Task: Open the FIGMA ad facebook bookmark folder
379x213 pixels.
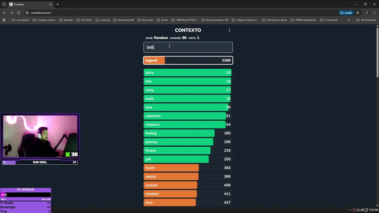Action: [x=303, y=20]
